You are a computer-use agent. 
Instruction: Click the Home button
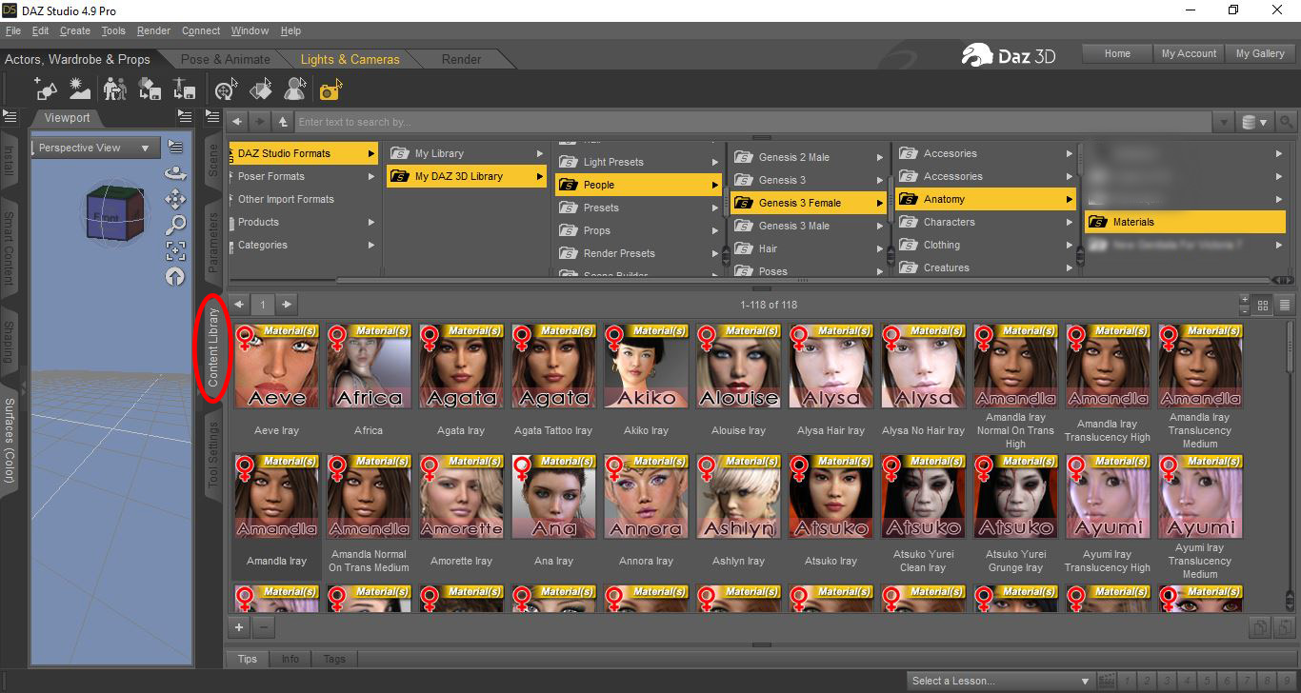click(1117, 53)
